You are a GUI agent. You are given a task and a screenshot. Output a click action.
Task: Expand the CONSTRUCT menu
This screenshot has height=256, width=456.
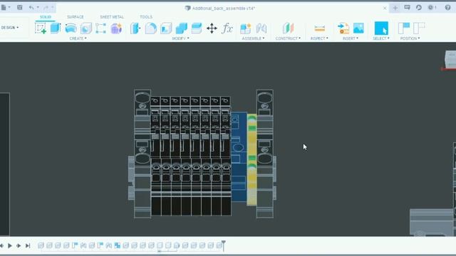pos(288,38)
